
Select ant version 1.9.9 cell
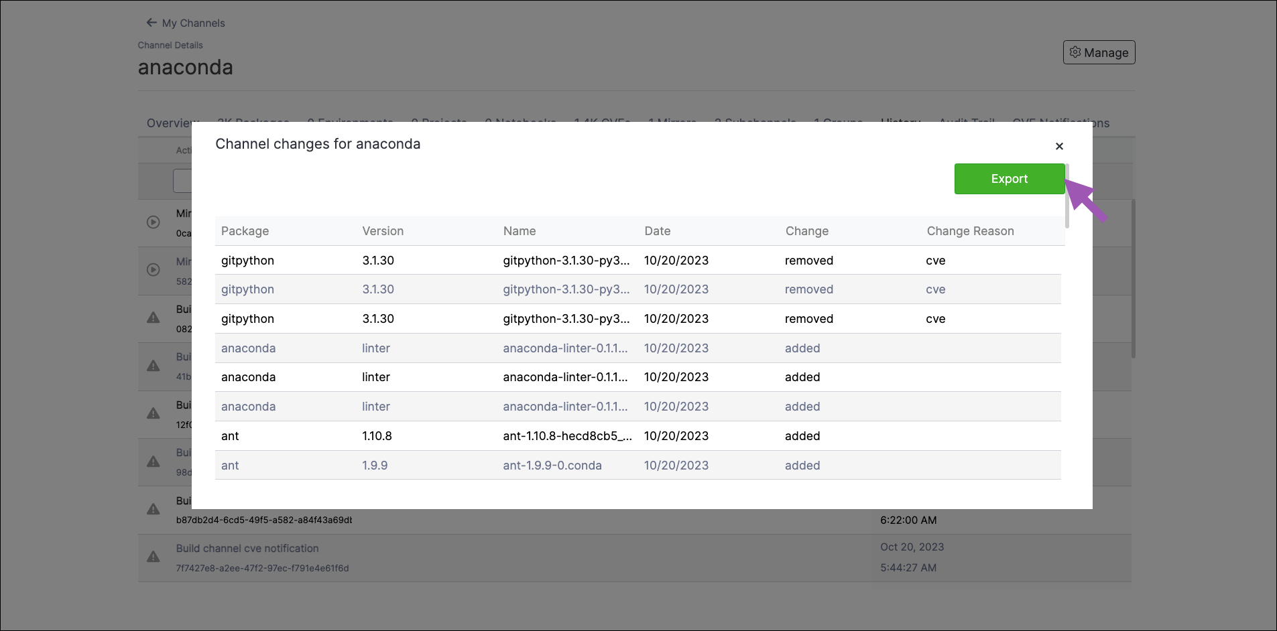click(375, 466)
